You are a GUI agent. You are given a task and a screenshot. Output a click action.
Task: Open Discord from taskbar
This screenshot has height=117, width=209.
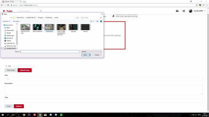click(x=56, y=115)
